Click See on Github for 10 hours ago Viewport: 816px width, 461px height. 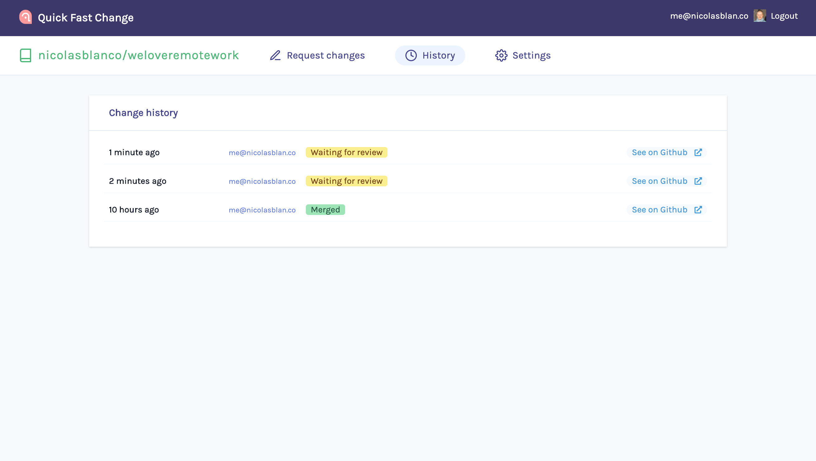tap(659, 210)
